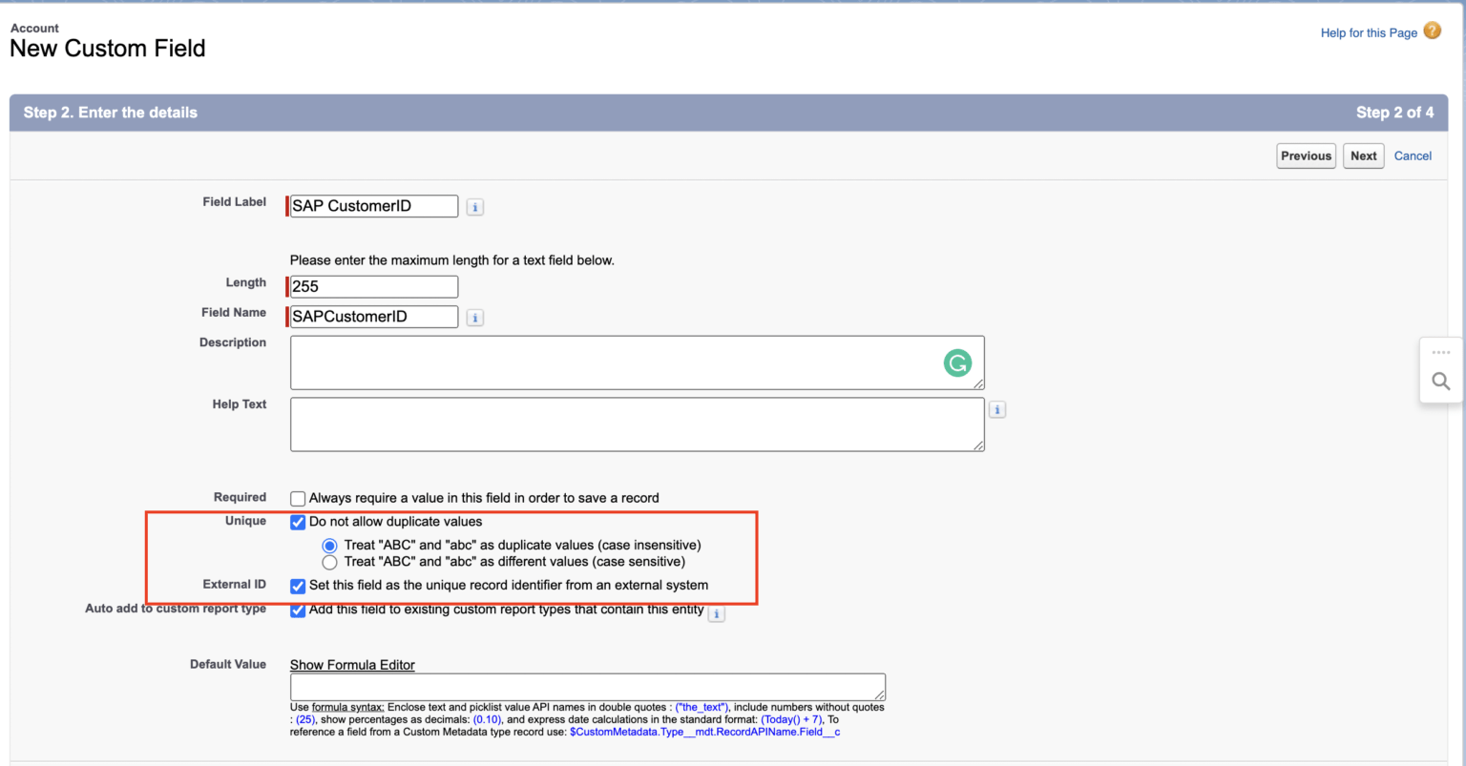Click the info icon after the report type checkbox
The image size is (1466, 766).
[717, 614]
